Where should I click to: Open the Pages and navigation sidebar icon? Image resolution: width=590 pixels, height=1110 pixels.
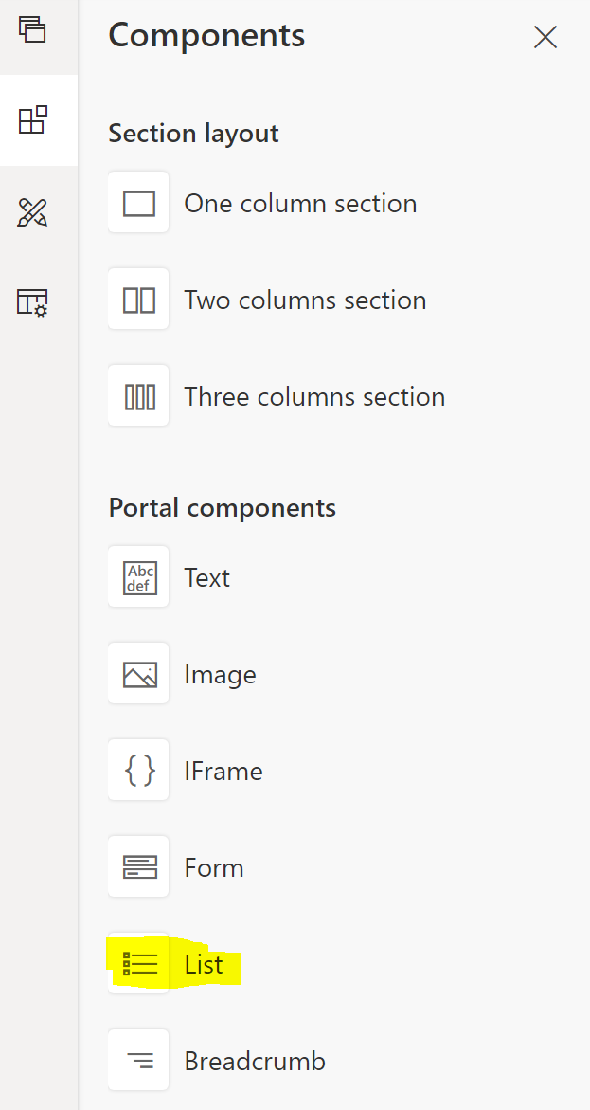tap(32, 29)
